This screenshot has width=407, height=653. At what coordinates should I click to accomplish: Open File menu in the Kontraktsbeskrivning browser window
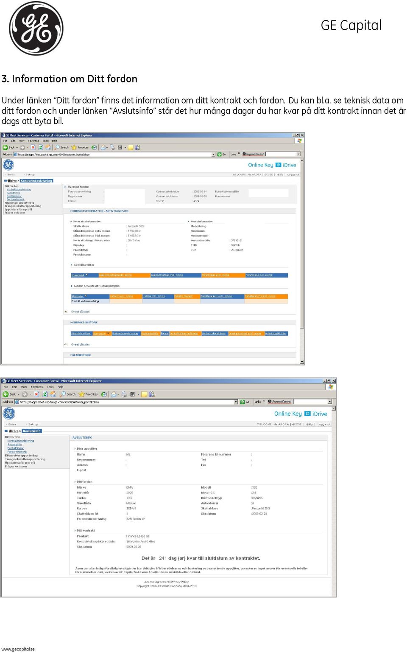click(x=6, y=141)
